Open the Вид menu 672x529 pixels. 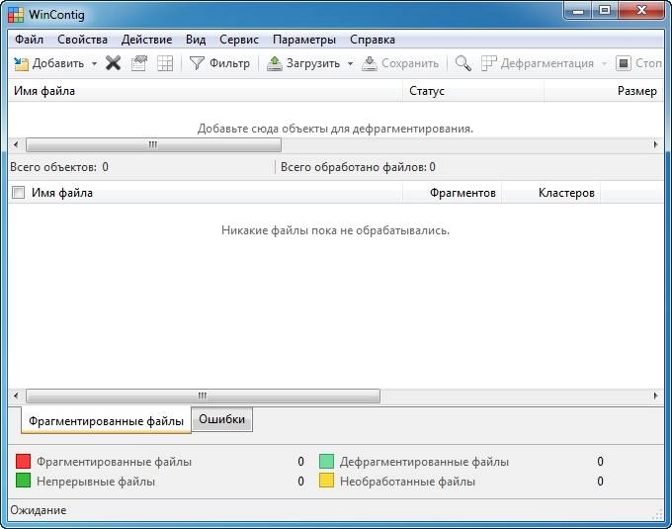(196, 40)
